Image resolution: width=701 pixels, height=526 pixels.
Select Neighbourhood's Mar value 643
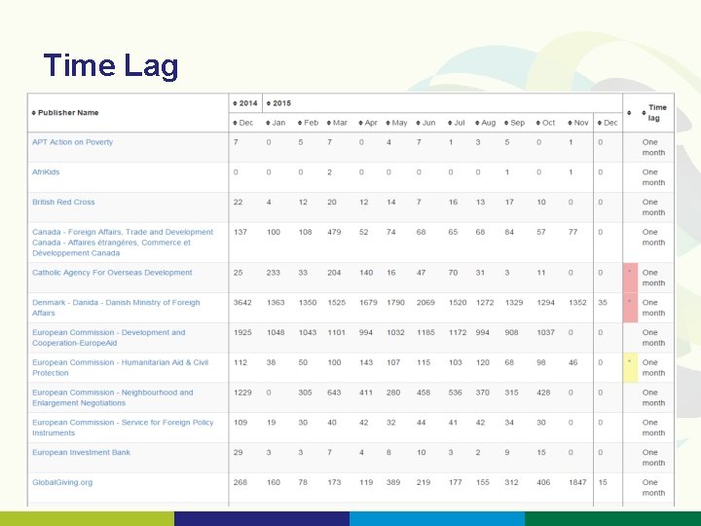tap(334, 393)
